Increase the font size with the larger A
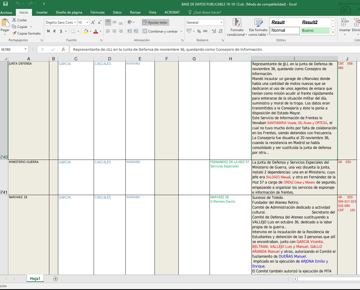 pyautogui.click(x=93, y=23)
